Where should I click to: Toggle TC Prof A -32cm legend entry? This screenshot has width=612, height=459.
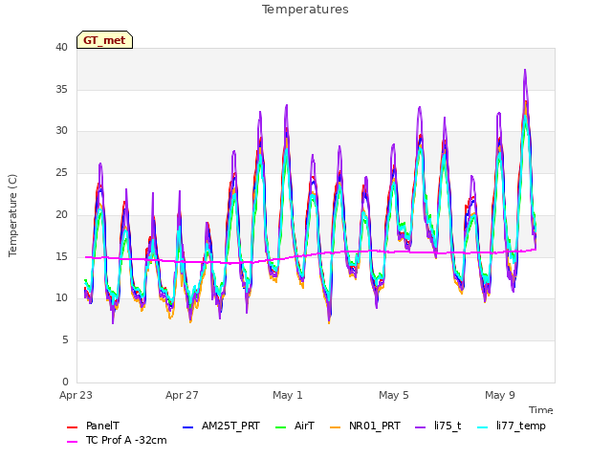point(117,440)
